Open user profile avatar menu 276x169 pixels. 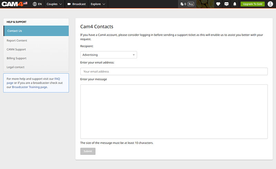(x=270, y=4)
